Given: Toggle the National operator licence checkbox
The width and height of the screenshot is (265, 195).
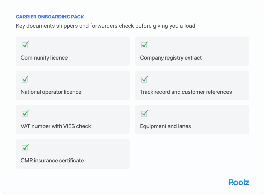Looking at the screenshot, I should pos(25,79).
